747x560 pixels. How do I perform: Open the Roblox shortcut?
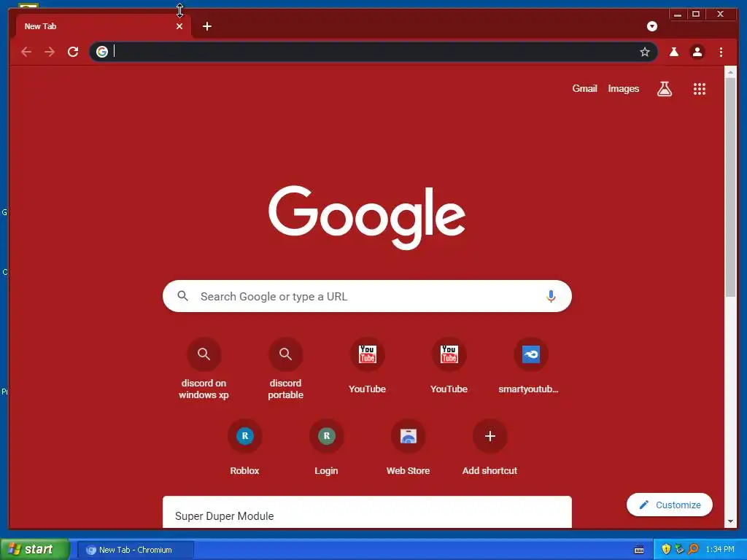(245, 448)
